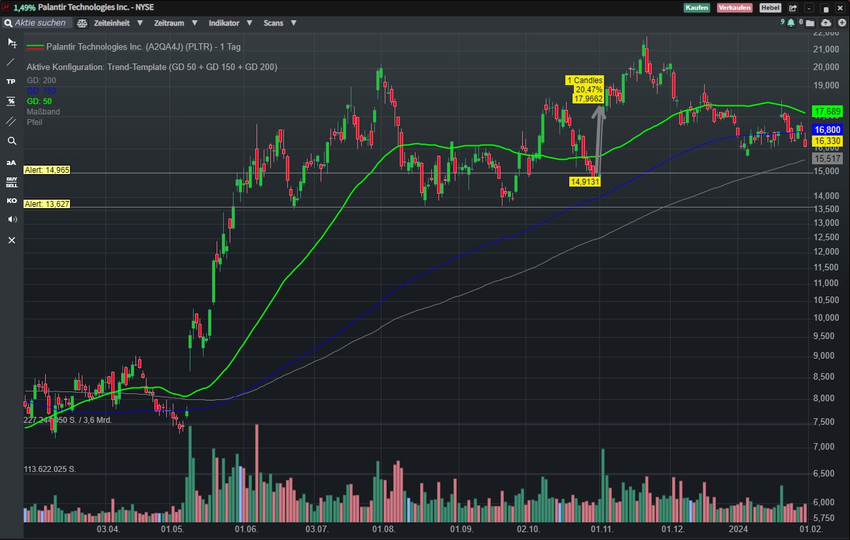850x540 pixels.
Task: Click the Kaufen buy button
Action: pyautogui.click(x=697, y=8)
